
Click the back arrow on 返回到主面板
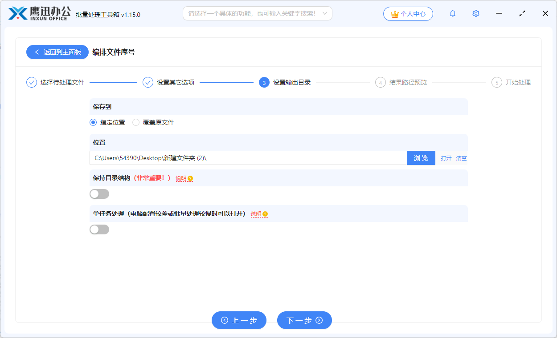[x=37, y=52]
